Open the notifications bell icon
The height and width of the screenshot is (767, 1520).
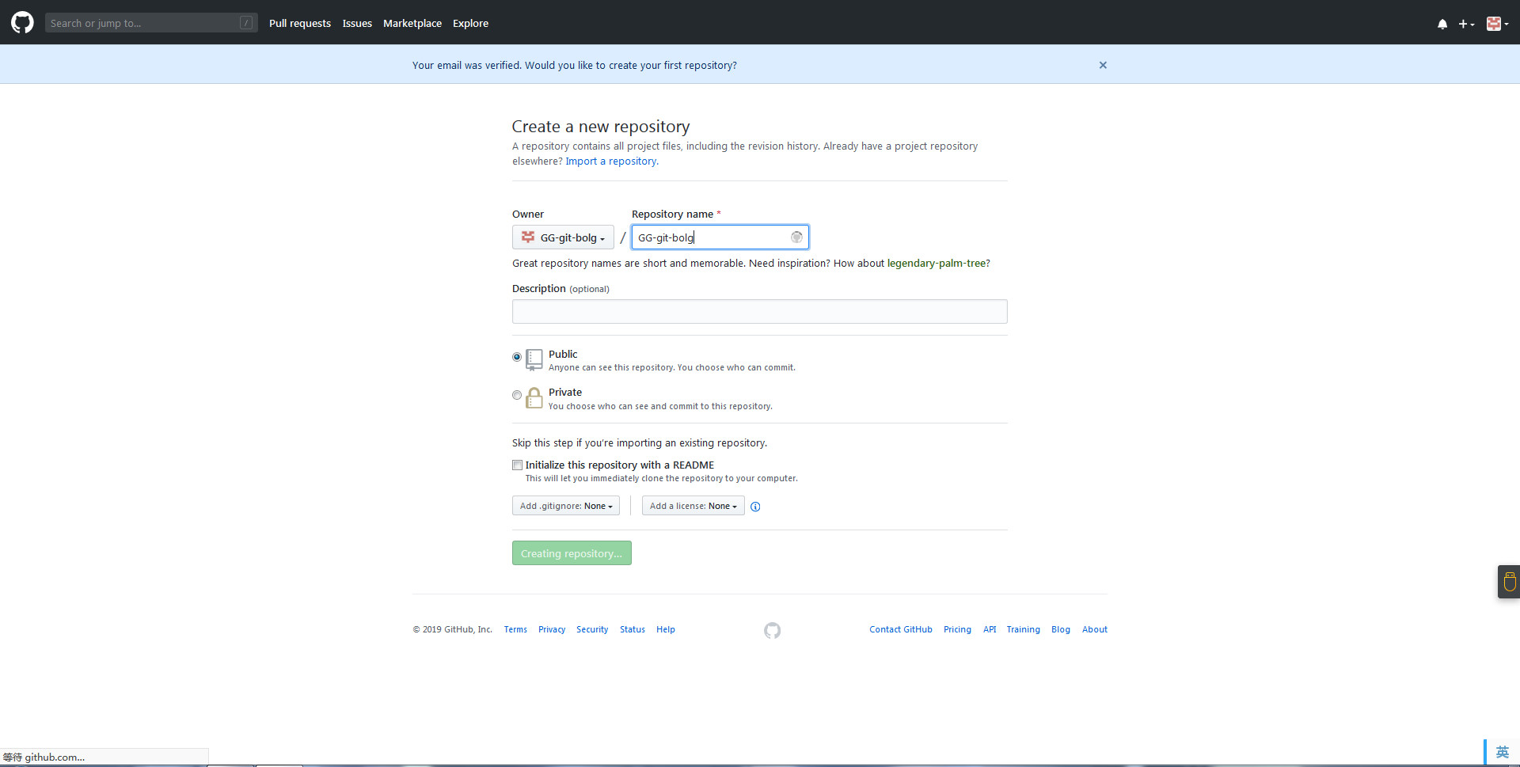[1442, 24]
